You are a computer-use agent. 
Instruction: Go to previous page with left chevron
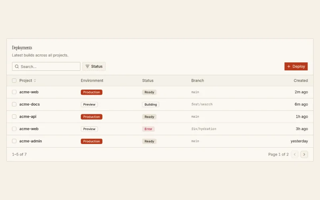[294, 154]
